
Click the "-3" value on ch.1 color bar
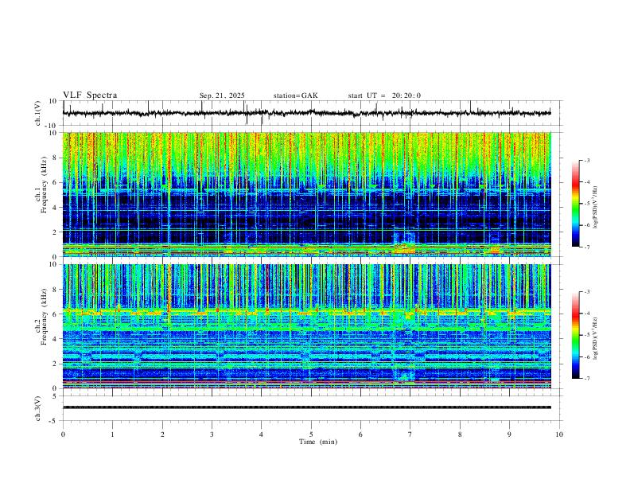point(586,160)
